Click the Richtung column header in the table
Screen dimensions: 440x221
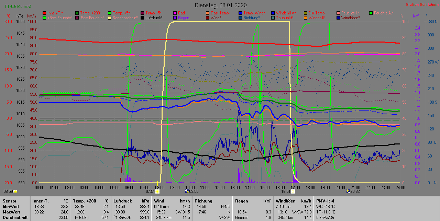pyautogui.click(x=203, y=201)
